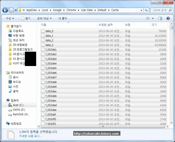Click the Forward navigation arrow button
This screenshot has height=142, width=175.
(x=11, y=10)
